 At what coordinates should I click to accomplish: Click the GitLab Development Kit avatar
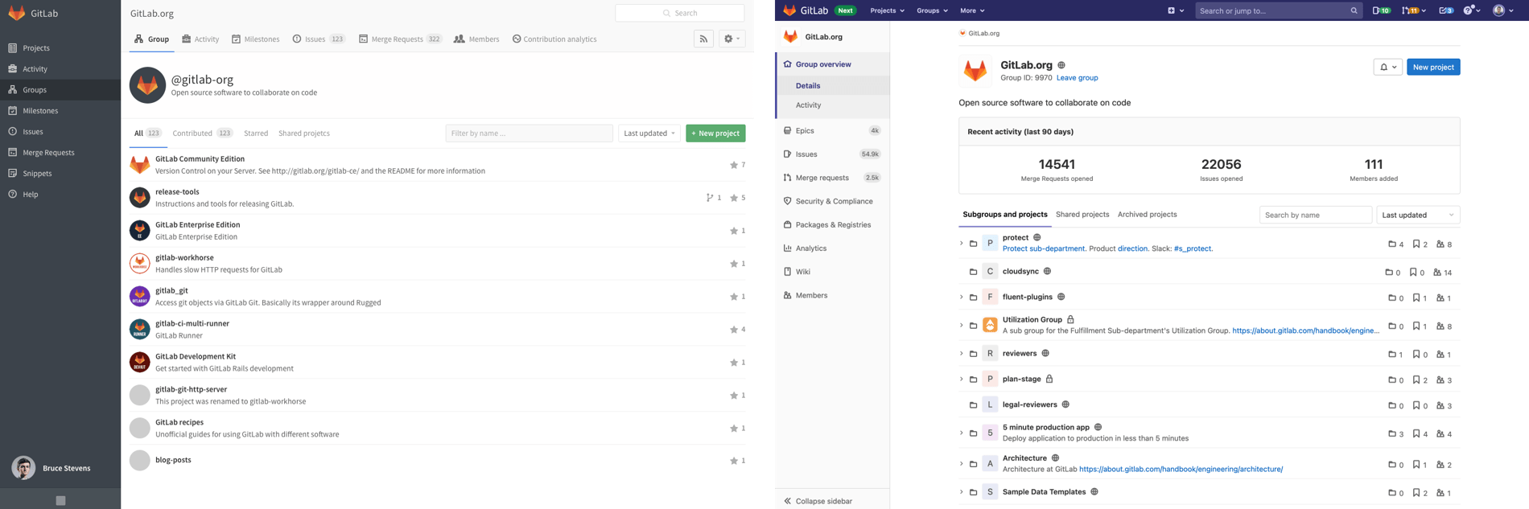tap(140, 362)
